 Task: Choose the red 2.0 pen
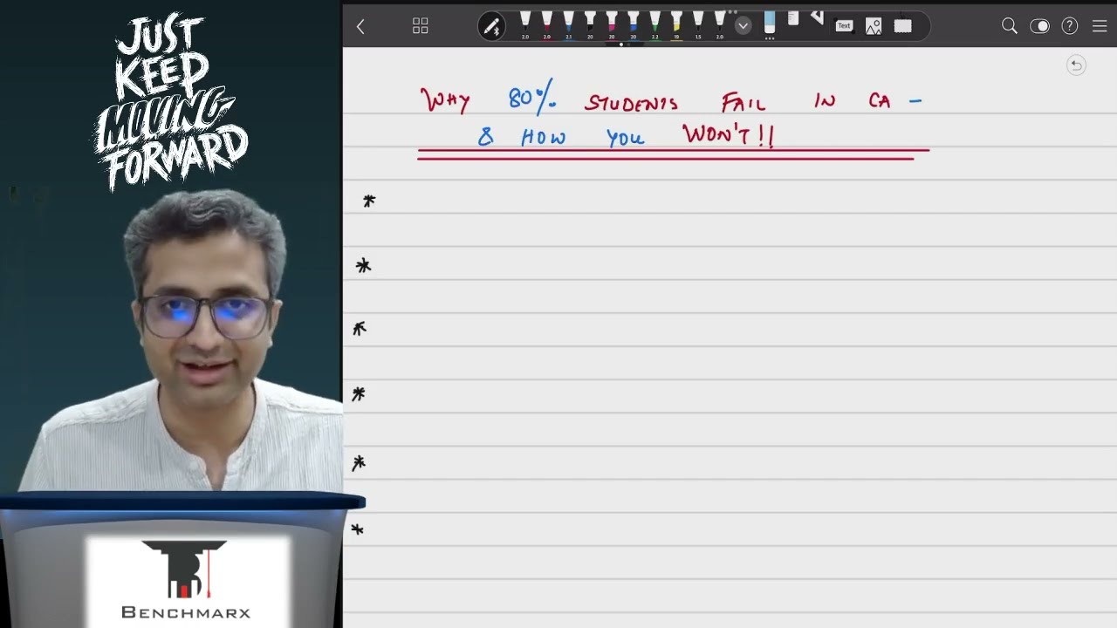pos(547,24)
